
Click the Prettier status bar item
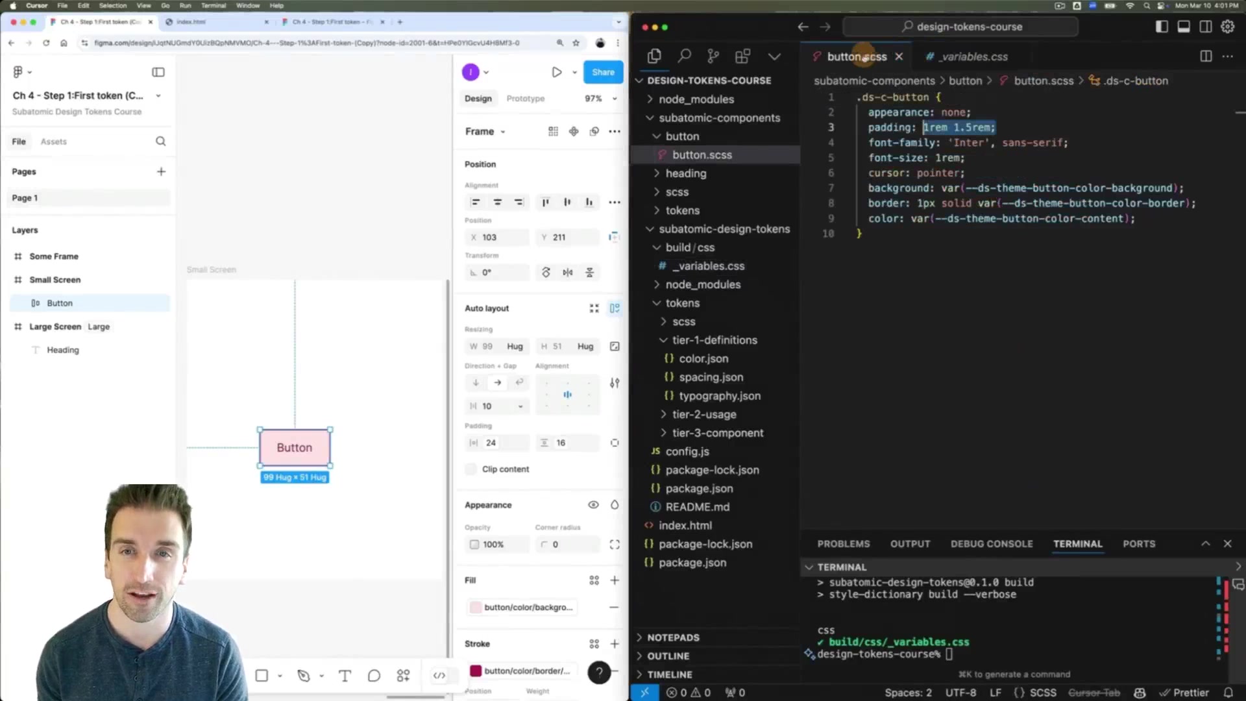pos(1184,693)
